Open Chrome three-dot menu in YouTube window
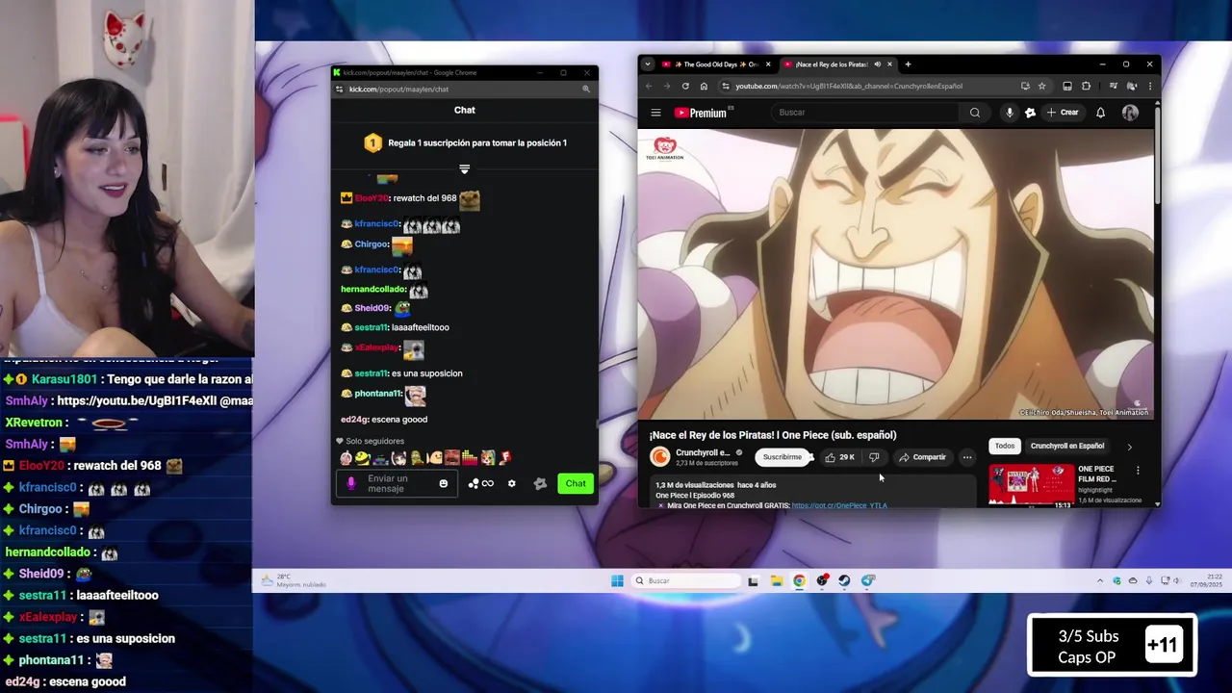The image size is (1232, 693). point(1149,86)
